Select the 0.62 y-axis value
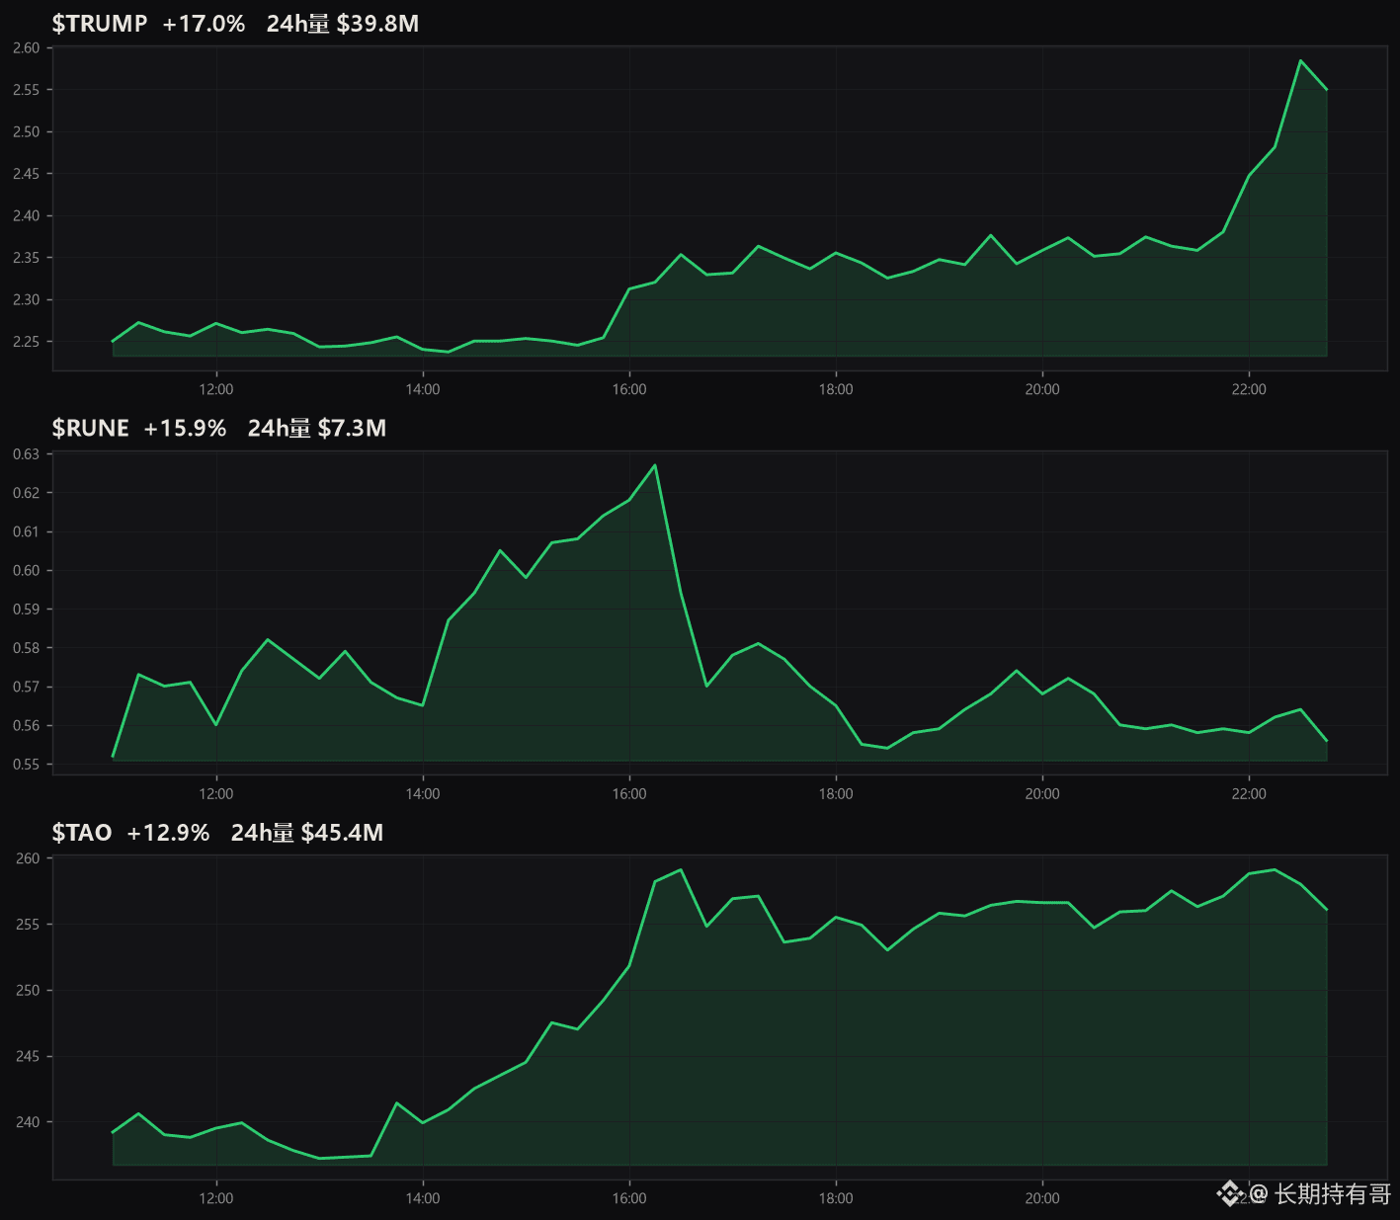 [27, 493]
